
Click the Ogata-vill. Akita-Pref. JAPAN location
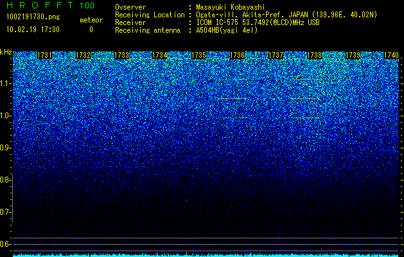pyautogui.click(x=286, y=15)
